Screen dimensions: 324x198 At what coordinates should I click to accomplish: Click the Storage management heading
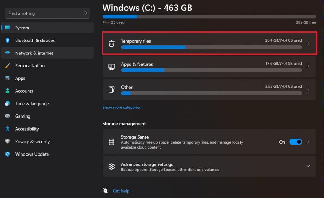pos(124,124)
